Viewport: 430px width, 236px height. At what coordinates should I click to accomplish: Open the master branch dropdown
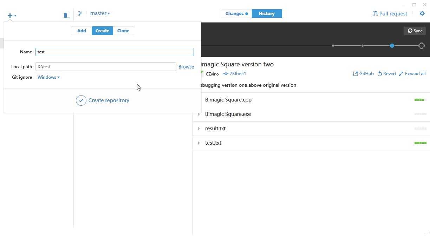pos(100,13)
